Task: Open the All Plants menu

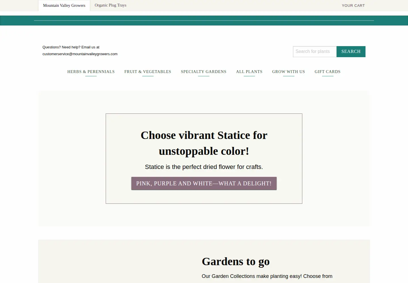Action: coord(249,72)
